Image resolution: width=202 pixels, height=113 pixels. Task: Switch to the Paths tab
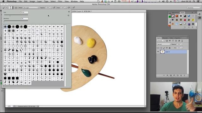tap(171, 38)
